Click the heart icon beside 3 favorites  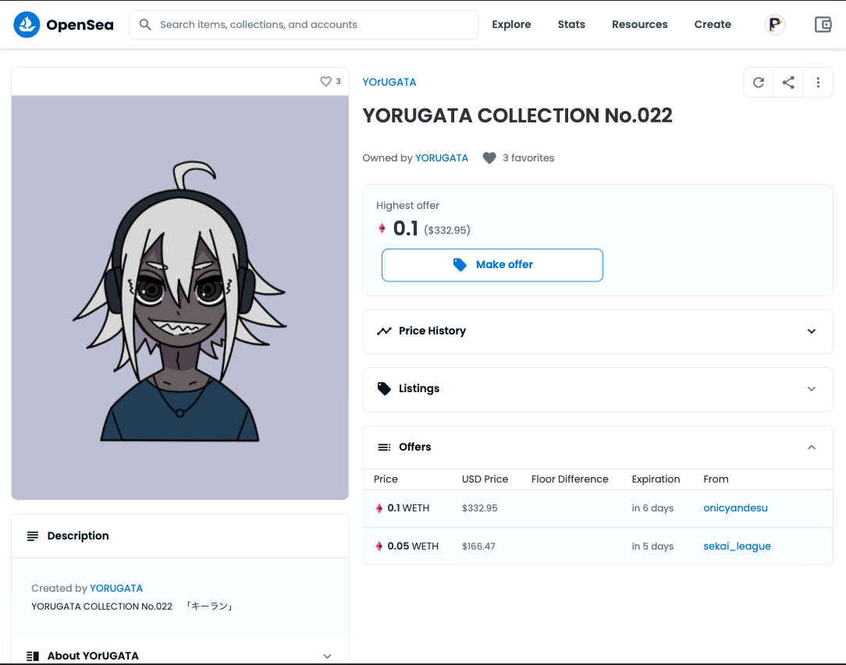(x=489, y=158)
